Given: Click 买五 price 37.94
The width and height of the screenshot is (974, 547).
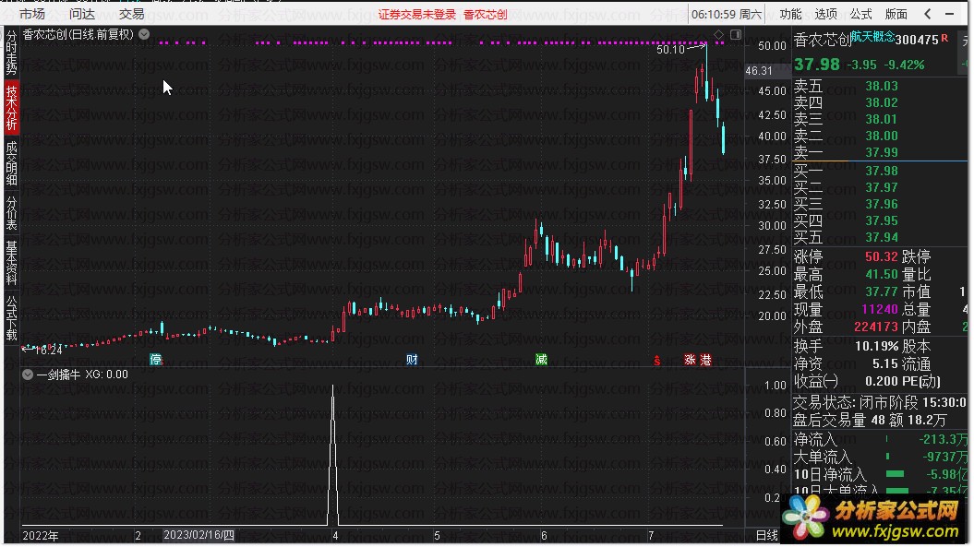Looking at the screenshot, I should click(882, 237).
